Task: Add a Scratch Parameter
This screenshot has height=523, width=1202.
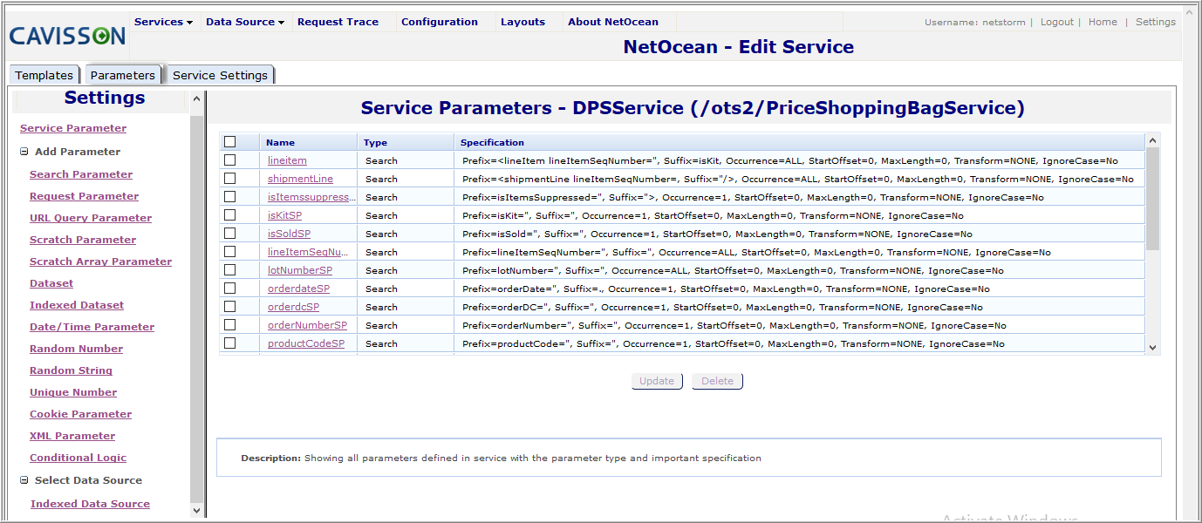Action: (x=83, y=240)
